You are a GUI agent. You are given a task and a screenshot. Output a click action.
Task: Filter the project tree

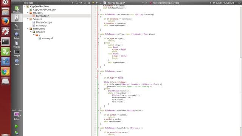pos(77,3)
